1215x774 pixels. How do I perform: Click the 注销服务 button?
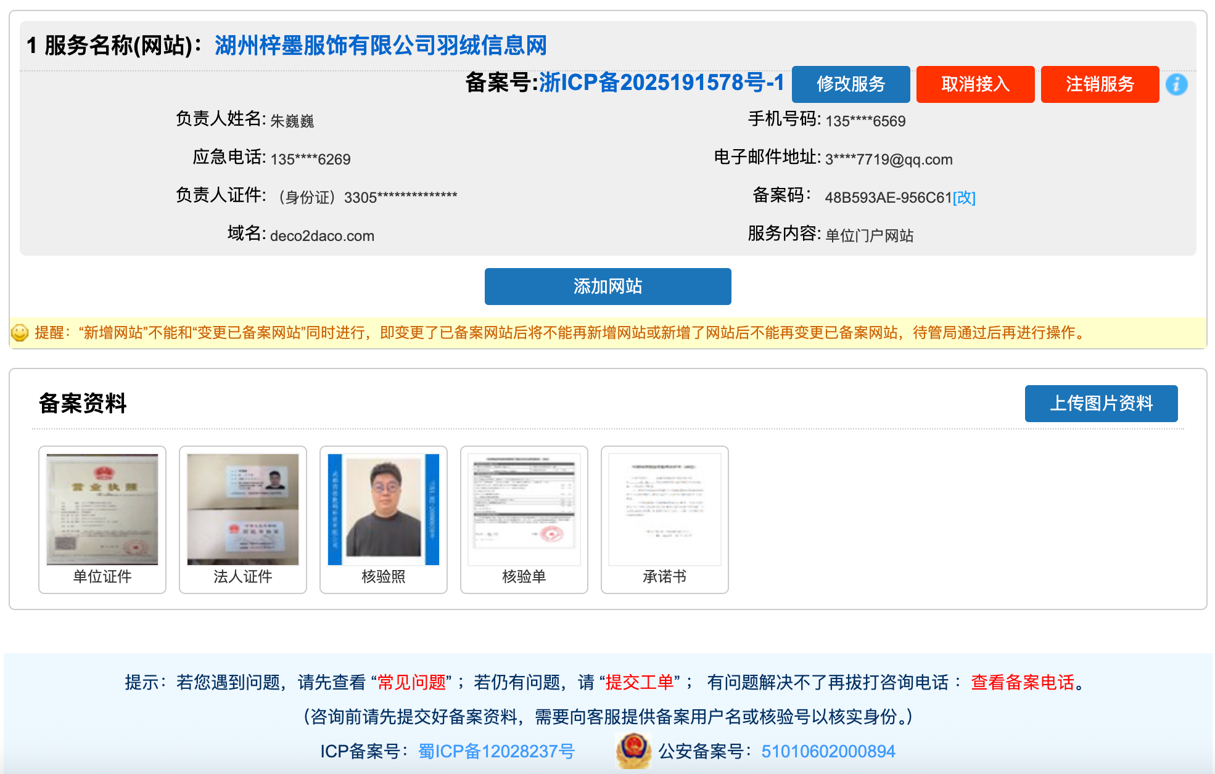[1100, 84]
